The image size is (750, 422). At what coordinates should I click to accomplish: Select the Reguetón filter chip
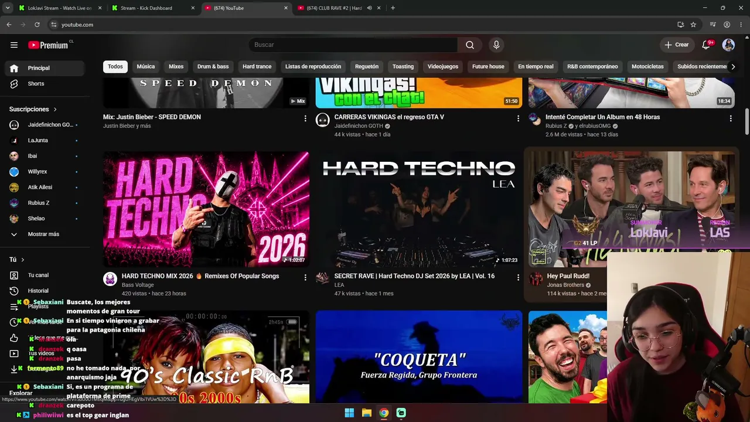[367, 67]
